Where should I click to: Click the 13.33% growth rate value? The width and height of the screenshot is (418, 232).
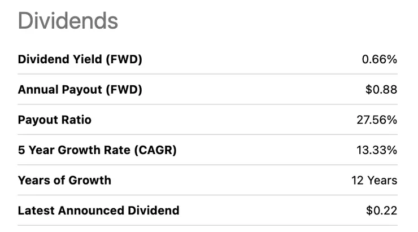(x=376, y=150)
